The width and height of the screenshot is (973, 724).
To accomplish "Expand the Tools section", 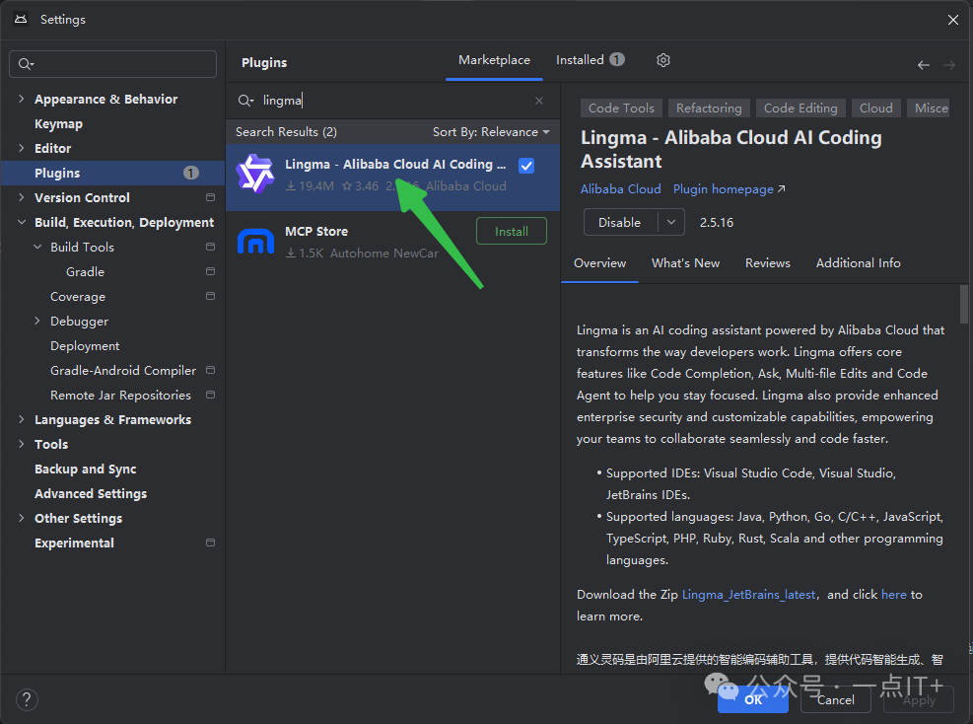I will [22, 444].
